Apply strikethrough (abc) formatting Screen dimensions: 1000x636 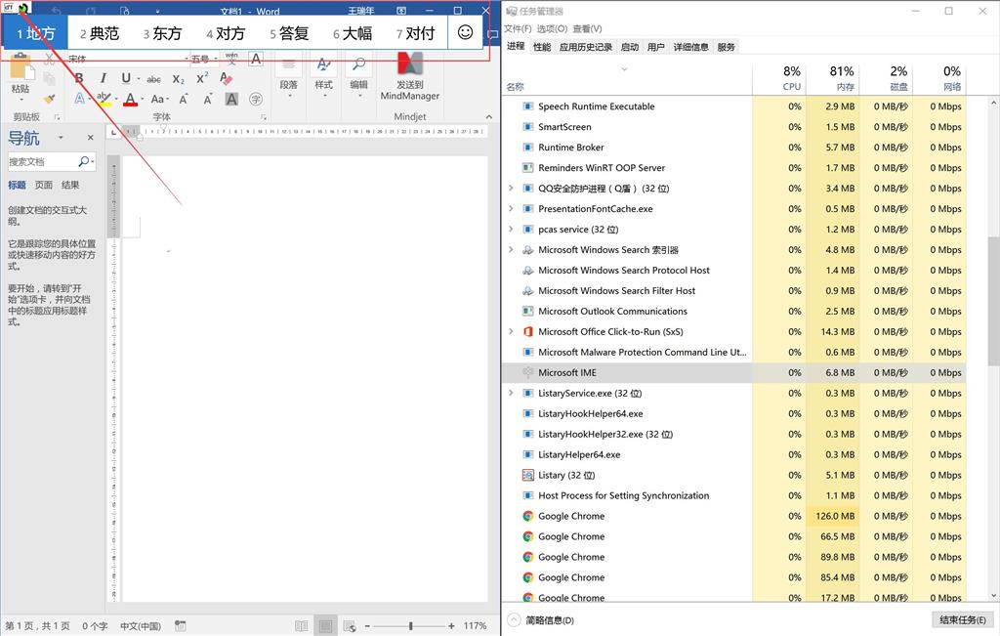pyautogui.click(x=153, y=79)
